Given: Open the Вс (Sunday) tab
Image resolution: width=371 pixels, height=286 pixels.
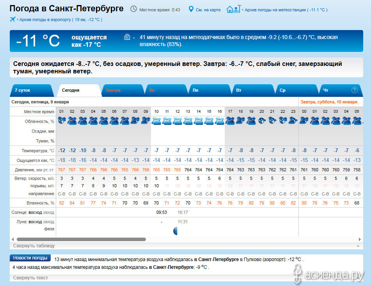Looking at the screenshot, I should tap(152, 90).
